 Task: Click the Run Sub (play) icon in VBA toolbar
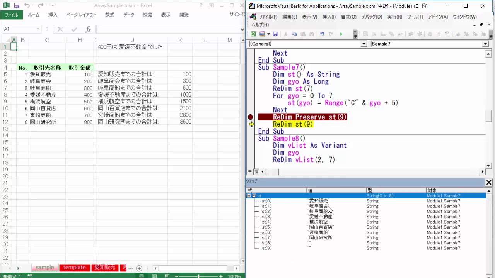click(x=341, y=34)
